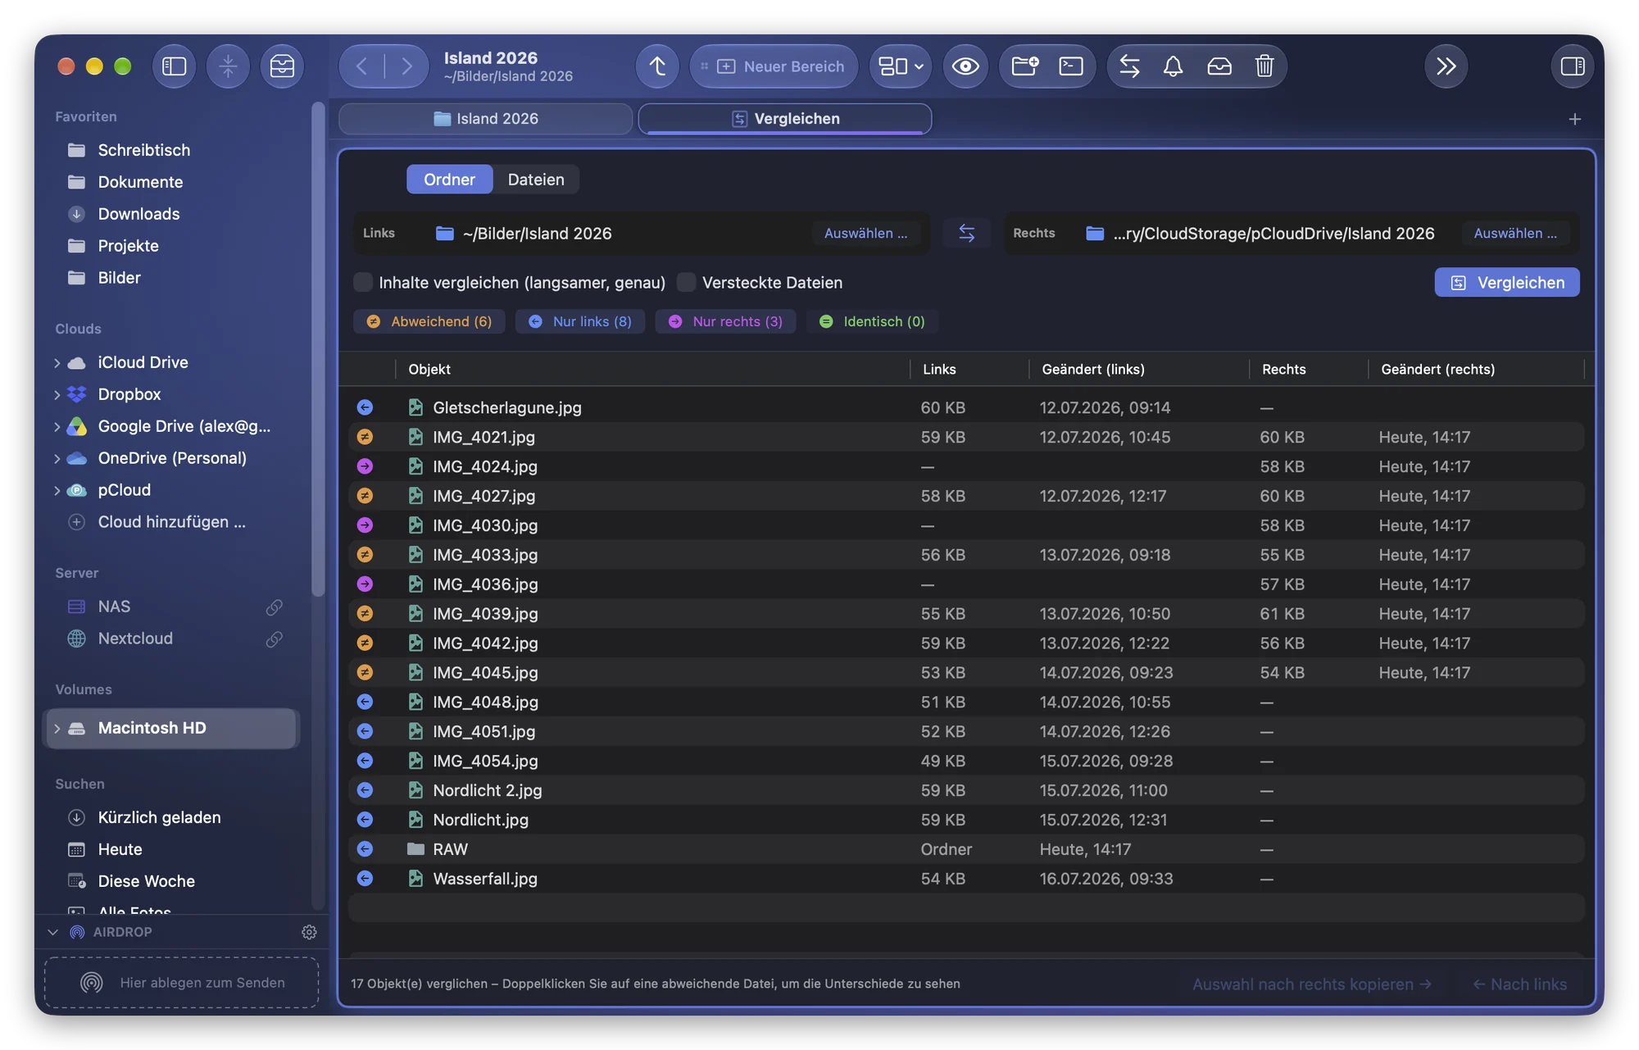This screenshot has height=1050, width=1639.
Task: Click the blue Vergleichen button
Action: (1507, 283)
